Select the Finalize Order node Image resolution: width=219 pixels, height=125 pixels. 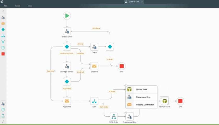pos(165,101)
